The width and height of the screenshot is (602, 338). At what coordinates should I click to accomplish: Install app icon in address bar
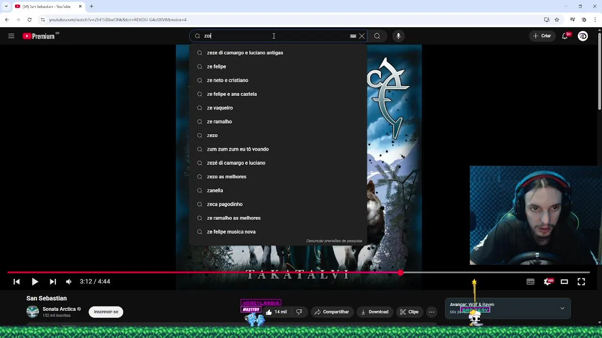547,20
